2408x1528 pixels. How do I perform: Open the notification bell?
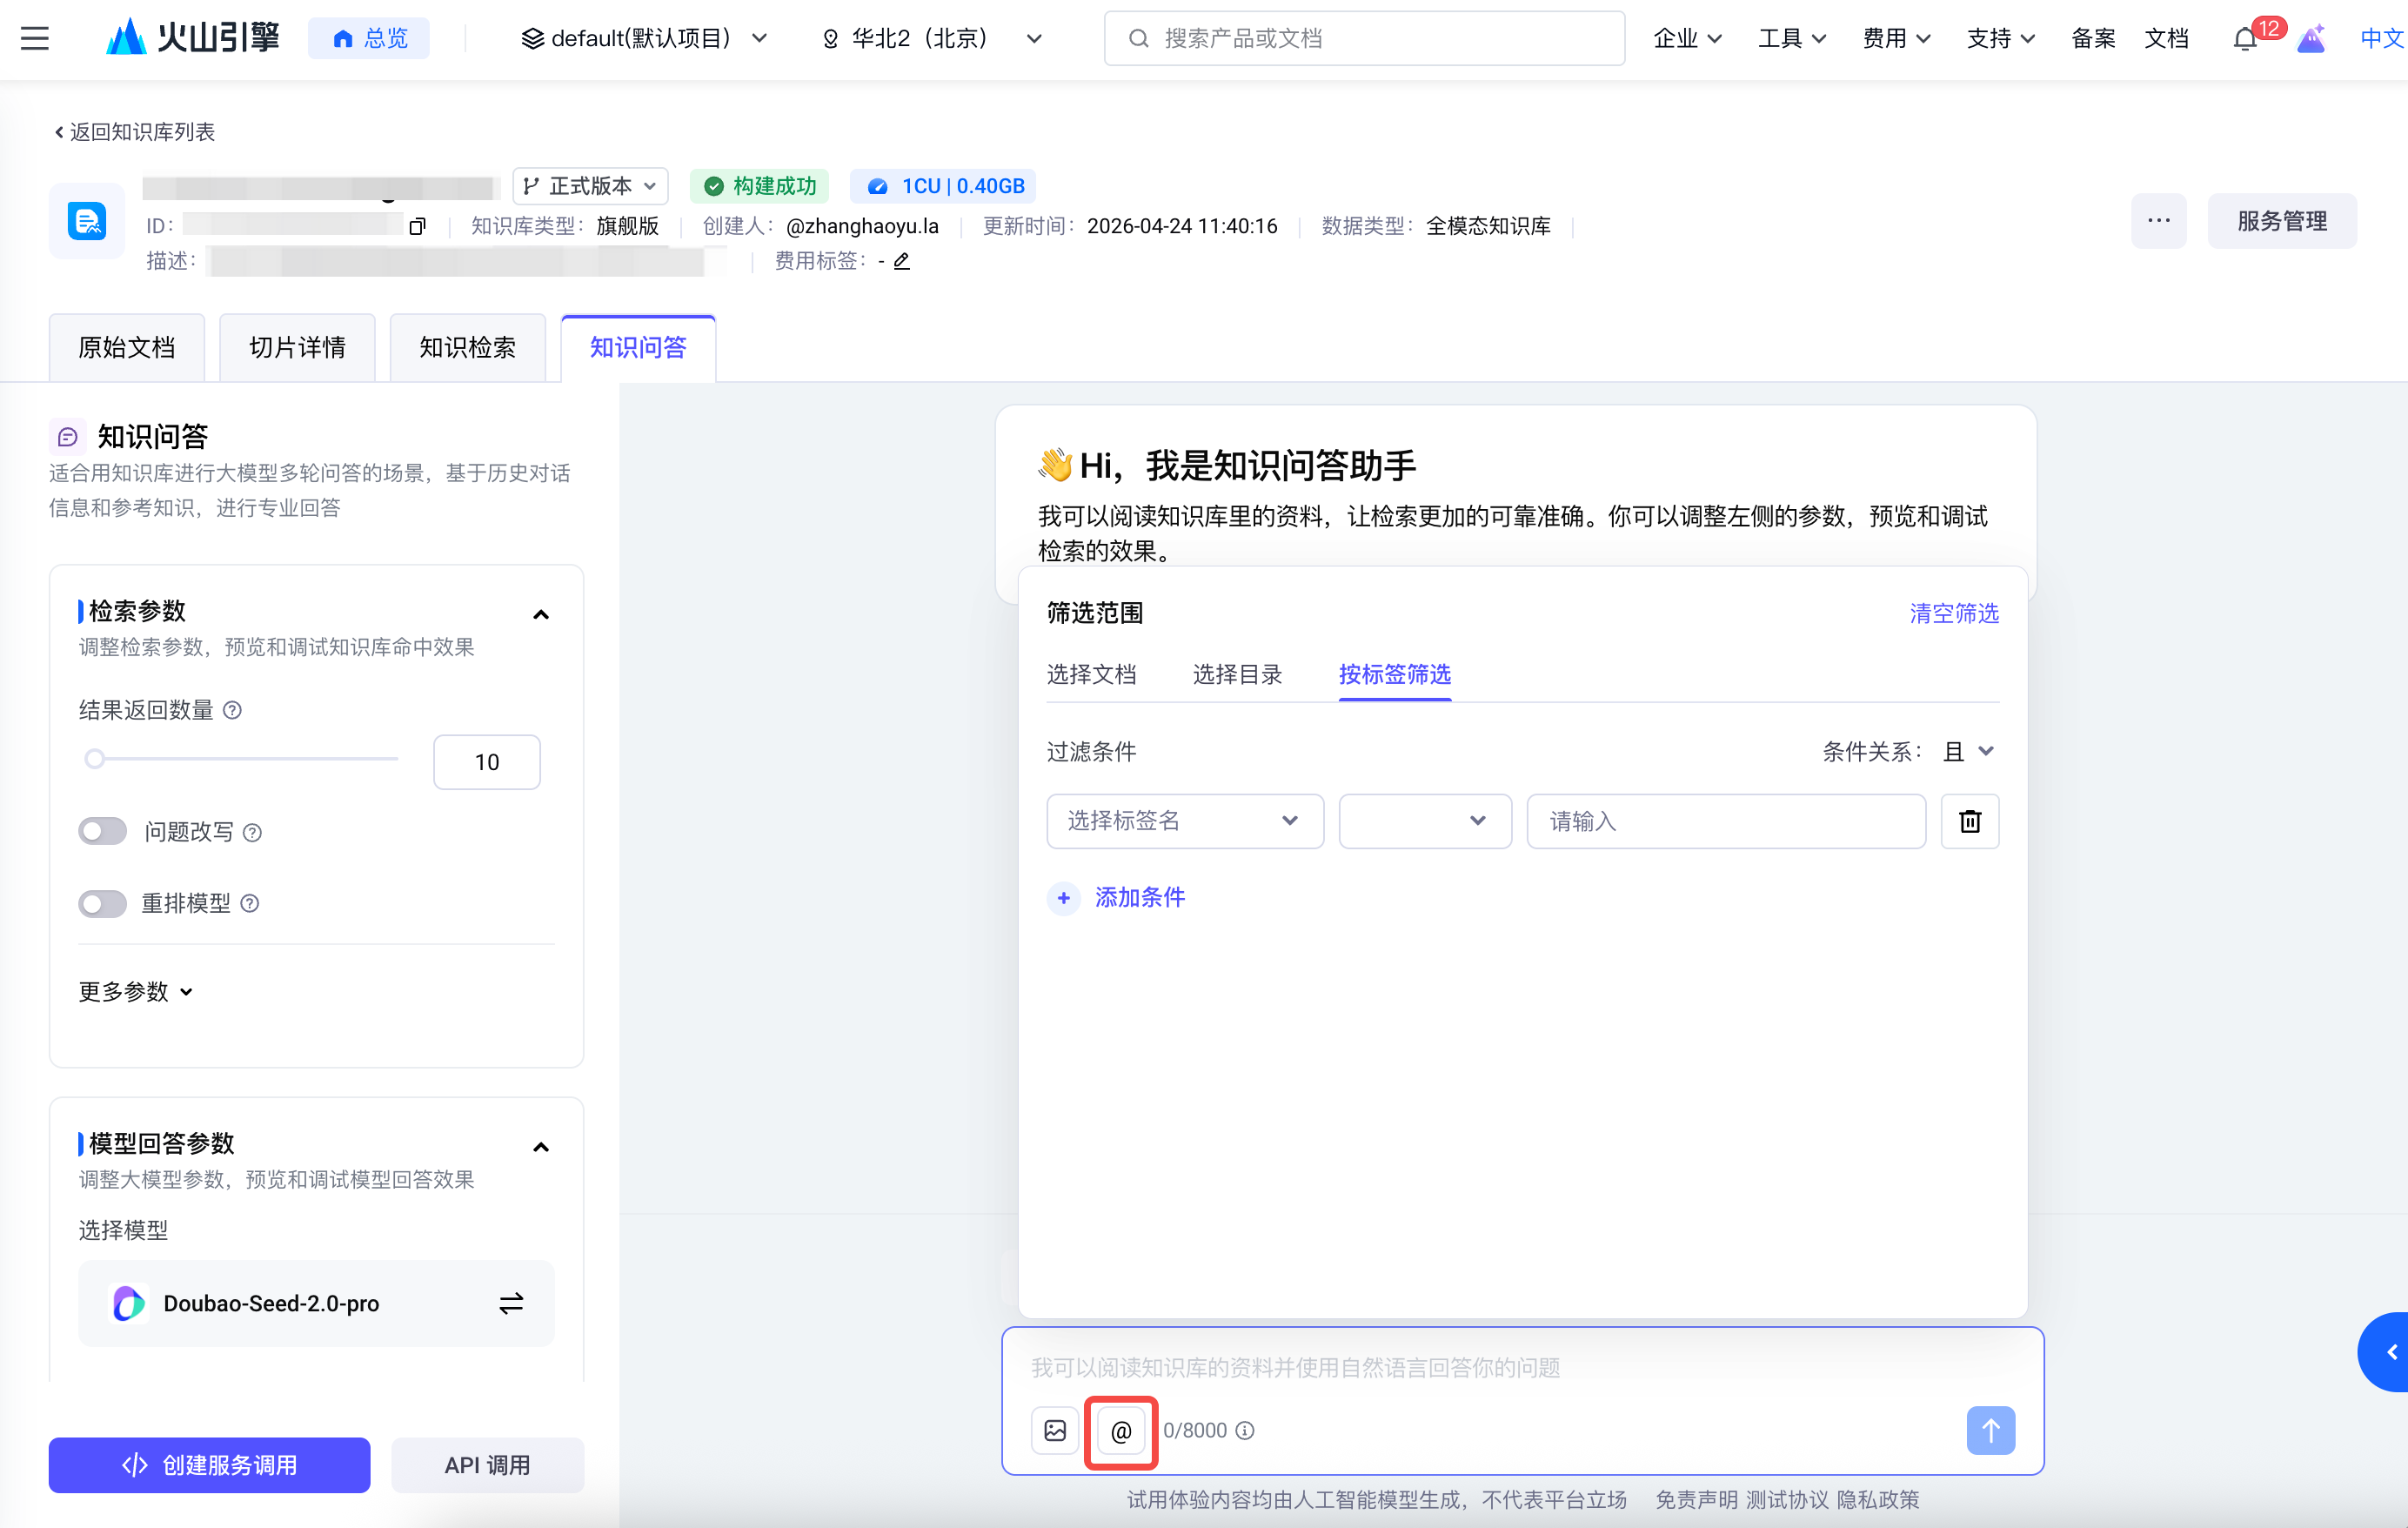pyautogui.click(x=2244, y=39)
